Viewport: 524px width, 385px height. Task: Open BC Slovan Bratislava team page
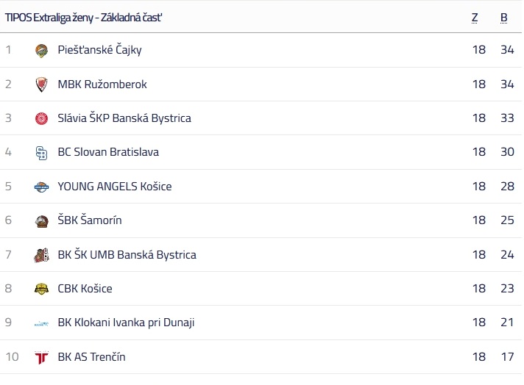coord(108,152)
